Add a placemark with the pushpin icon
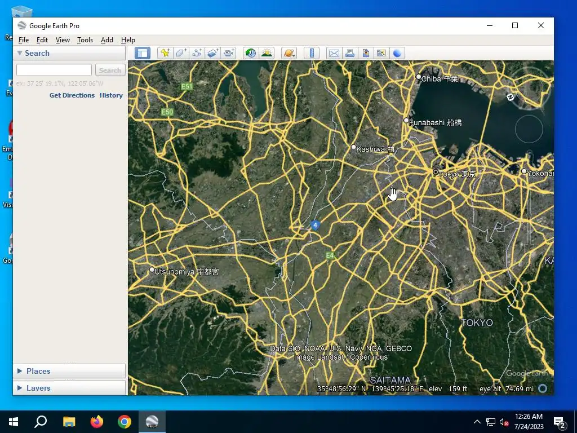Image resolution: width=577 pixels, height=433 pixels. (165, 53)
